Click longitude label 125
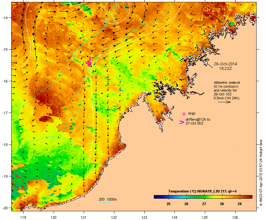The width and height of the screenshot is (265, 220). click(x=205, y=217)
